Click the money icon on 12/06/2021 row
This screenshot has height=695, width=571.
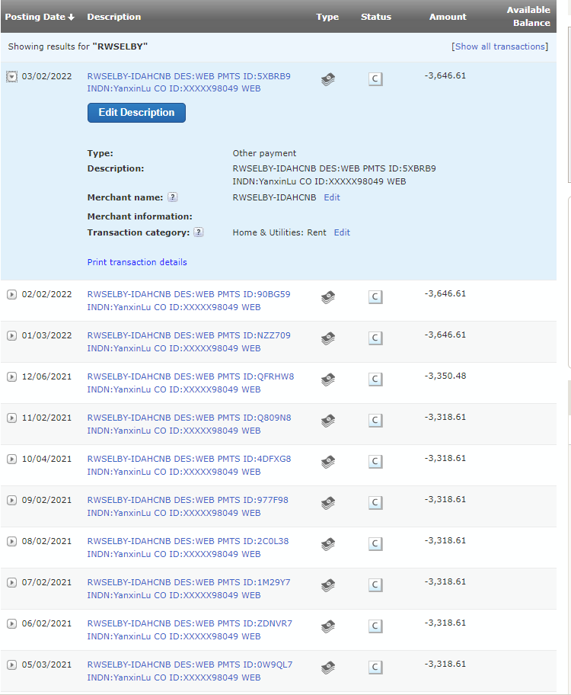(328, 379)
